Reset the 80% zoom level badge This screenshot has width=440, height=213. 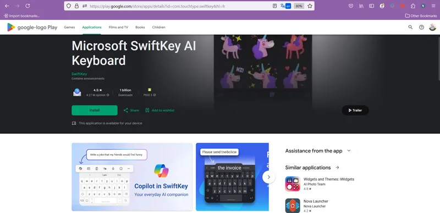pyautogui.click(x=299, y=6)
